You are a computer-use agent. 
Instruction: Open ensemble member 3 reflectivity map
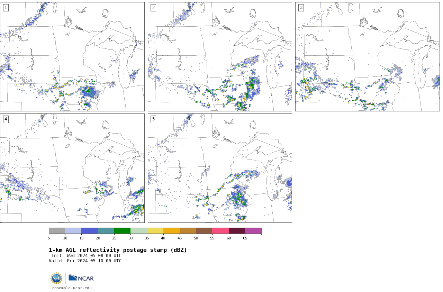point(367,57)
